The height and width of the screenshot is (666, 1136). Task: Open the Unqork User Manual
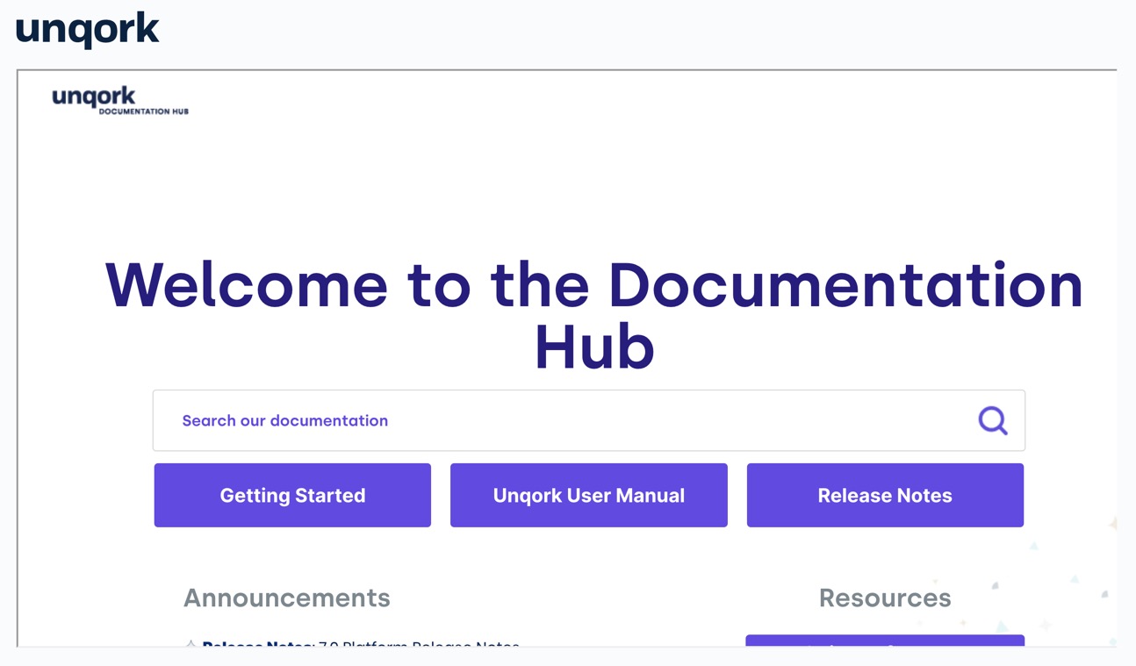pyautogui.click(x=589, y=495)
